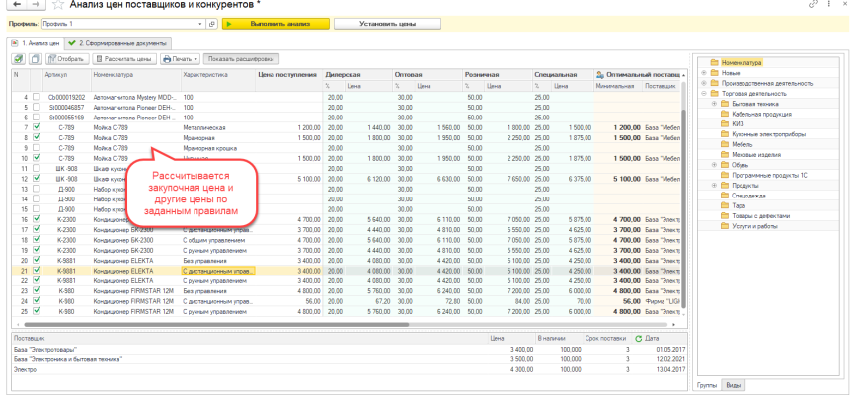Switch to the Виды tab
859x395 pixels.
(733, 384)
